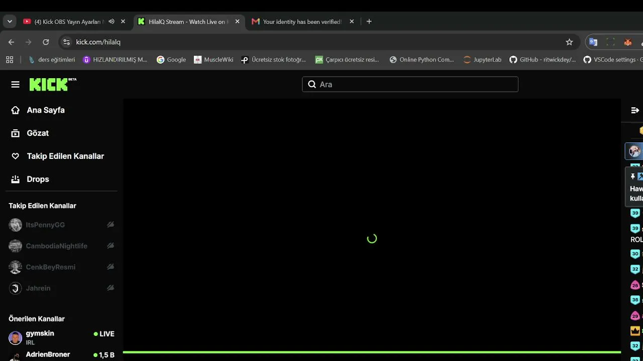Open the Google Translate extension icon
The width and height of the screenshot is (643, 361).
point(593,42)
